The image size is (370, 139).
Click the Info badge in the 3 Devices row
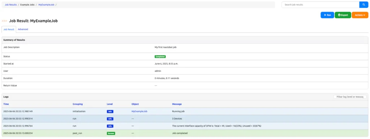110,119
